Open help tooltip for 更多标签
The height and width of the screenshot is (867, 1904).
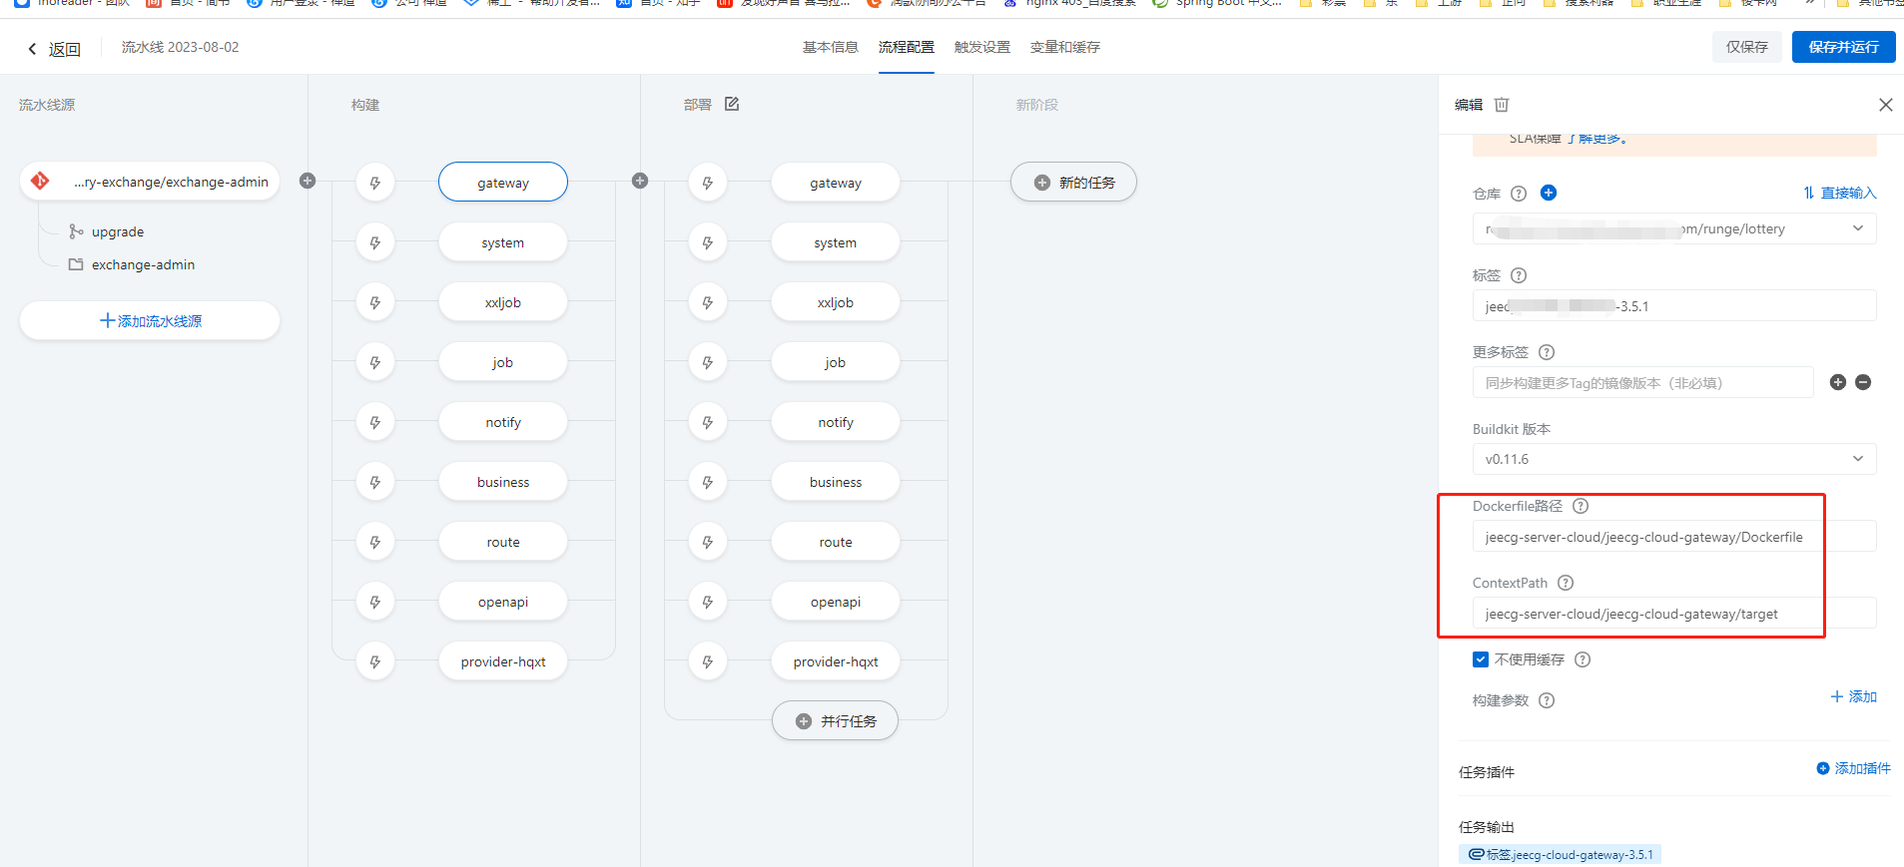[x=1547, y=352]
